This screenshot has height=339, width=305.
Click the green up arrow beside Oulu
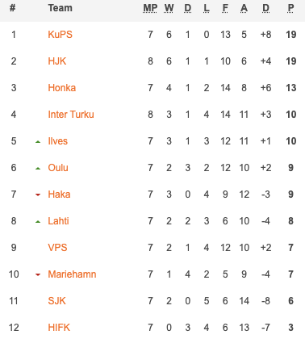click(x=38, y=168)
